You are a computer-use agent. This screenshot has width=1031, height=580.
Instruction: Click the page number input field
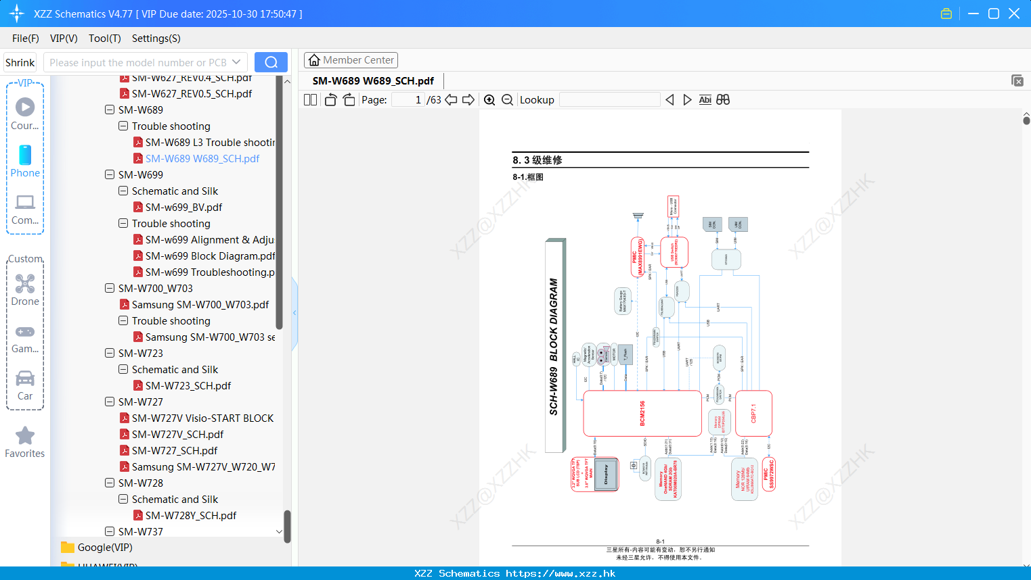[409, 100]
